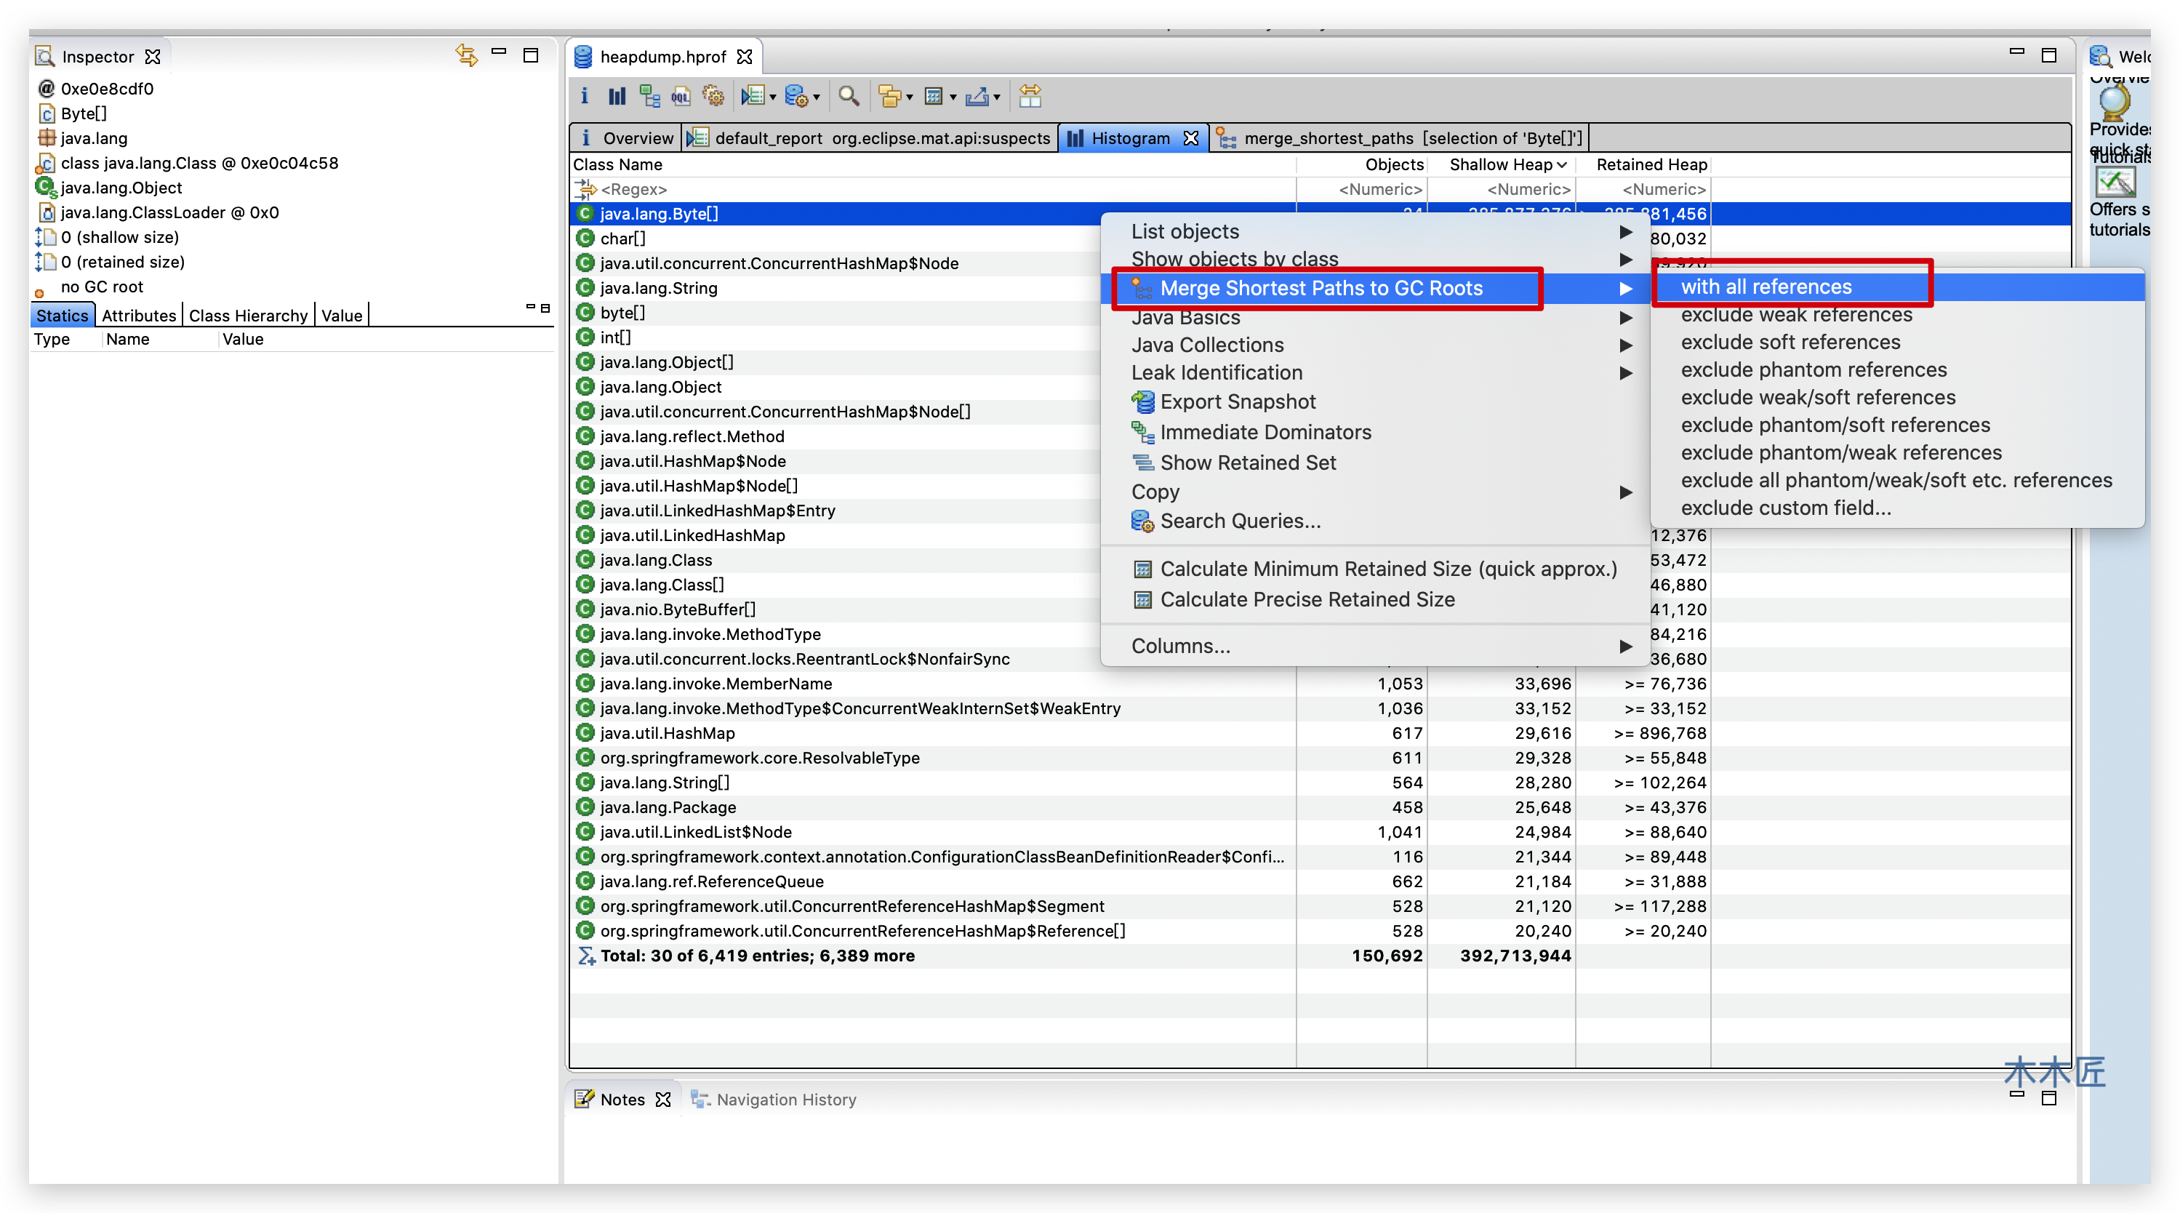Click the Show Retained Set entry
Viewport: 2180px width, 1213px height.
click(1247, 463)
